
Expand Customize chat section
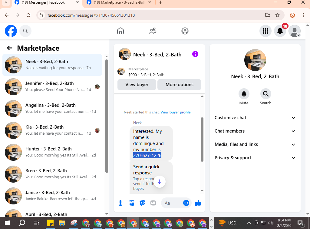(x=255, y=118)
